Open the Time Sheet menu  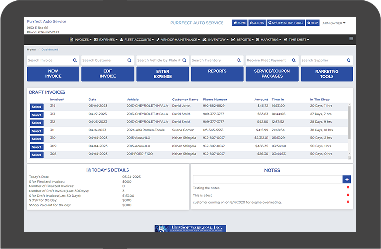point(297,40)
